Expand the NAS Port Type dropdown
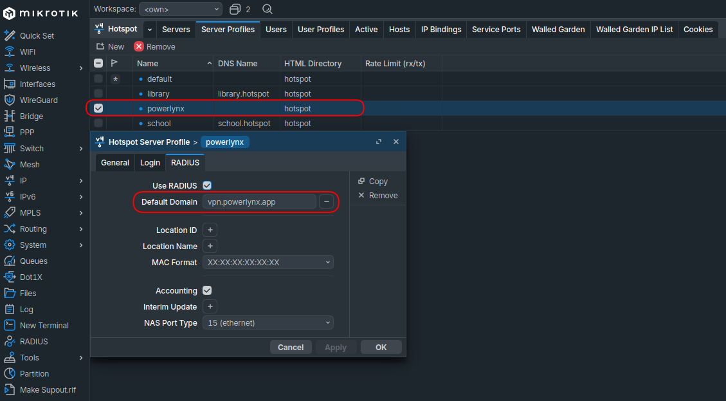Screen dimensions: 726x401 (x=268, y=322)
